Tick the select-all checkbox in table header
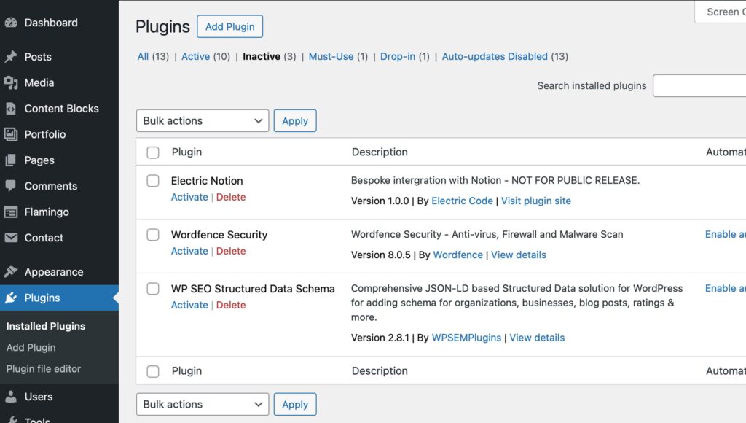Viewport: 746px width, 423px height. click(x=153, y=152)
